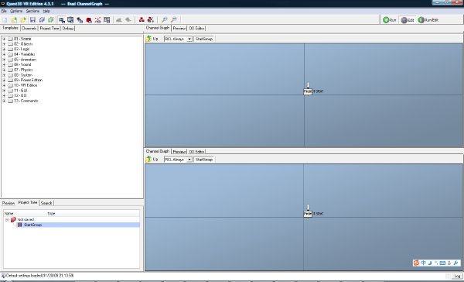Click StartGroup button in upper graph toolbar
This screenshot has height=282, width=464.
pos(204,39)
